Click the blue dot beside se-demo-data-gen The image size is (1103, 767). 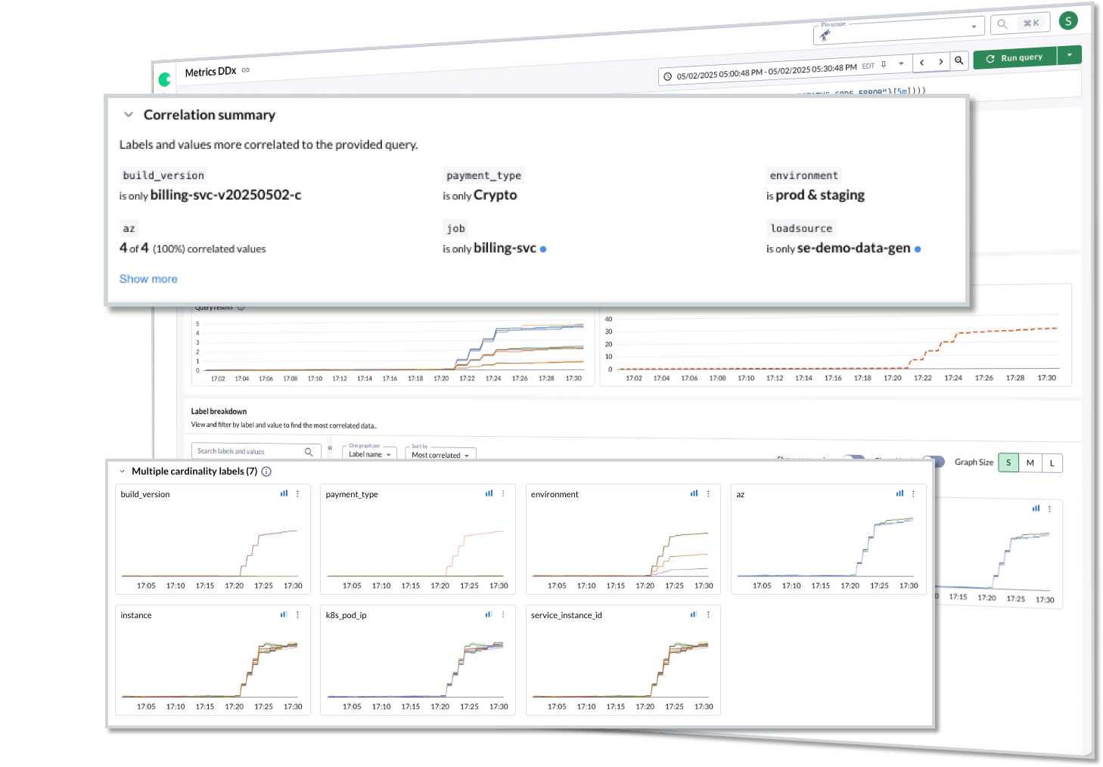point(918,249)
